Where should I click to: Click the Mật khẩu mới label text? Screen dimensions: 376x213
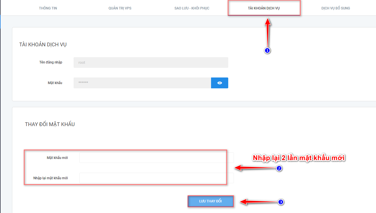point(57,158)
